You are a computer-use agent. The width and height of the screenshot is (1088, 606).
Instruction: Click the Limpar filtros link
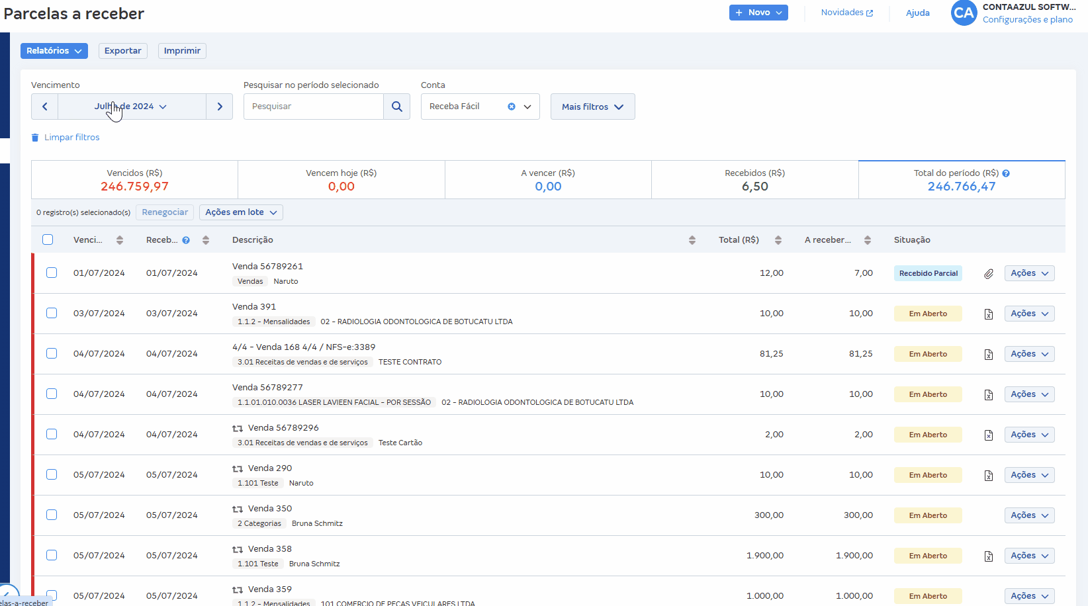(x=72, y=138)
